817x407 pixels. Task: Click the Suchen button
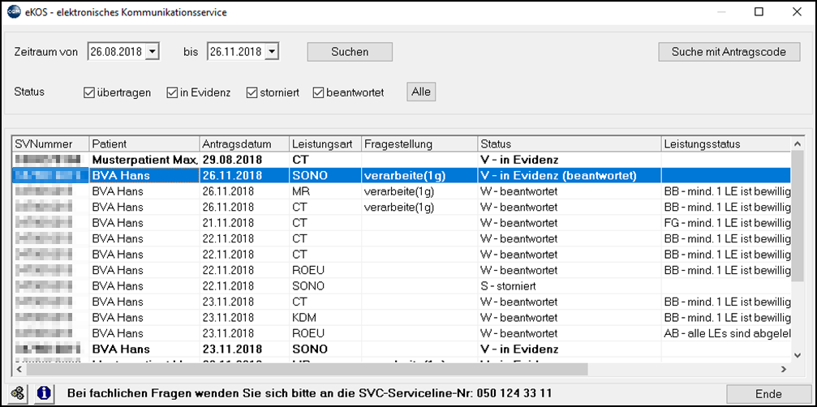coord(350,52)
